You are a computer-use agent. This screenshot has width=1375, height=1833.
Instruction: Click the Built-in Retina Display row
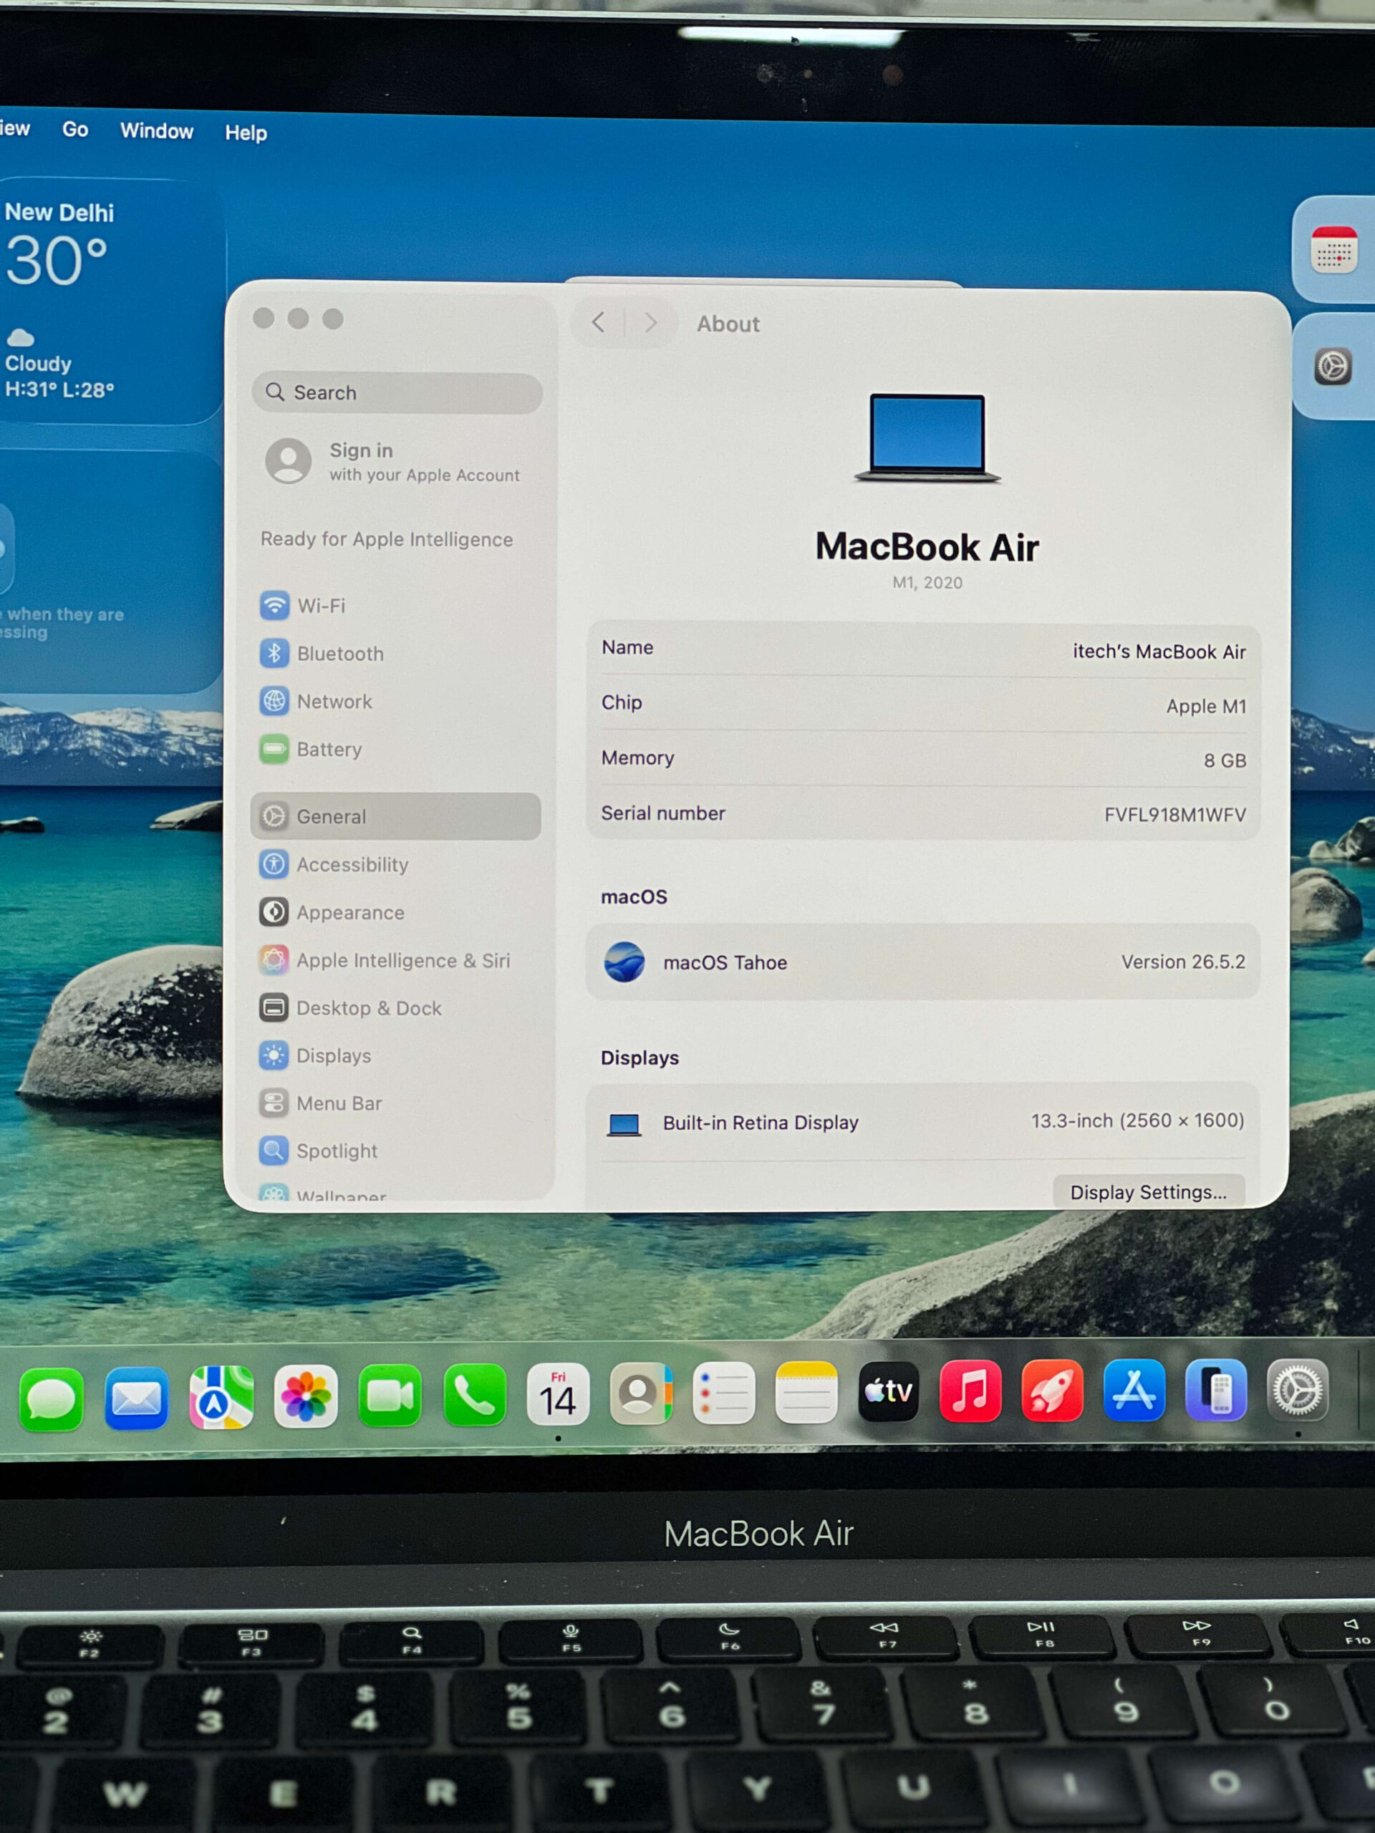click(x=923, y=1123)
